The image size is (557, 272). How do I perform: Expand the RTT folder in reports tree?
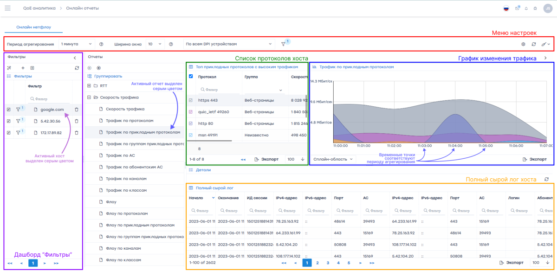89,86
